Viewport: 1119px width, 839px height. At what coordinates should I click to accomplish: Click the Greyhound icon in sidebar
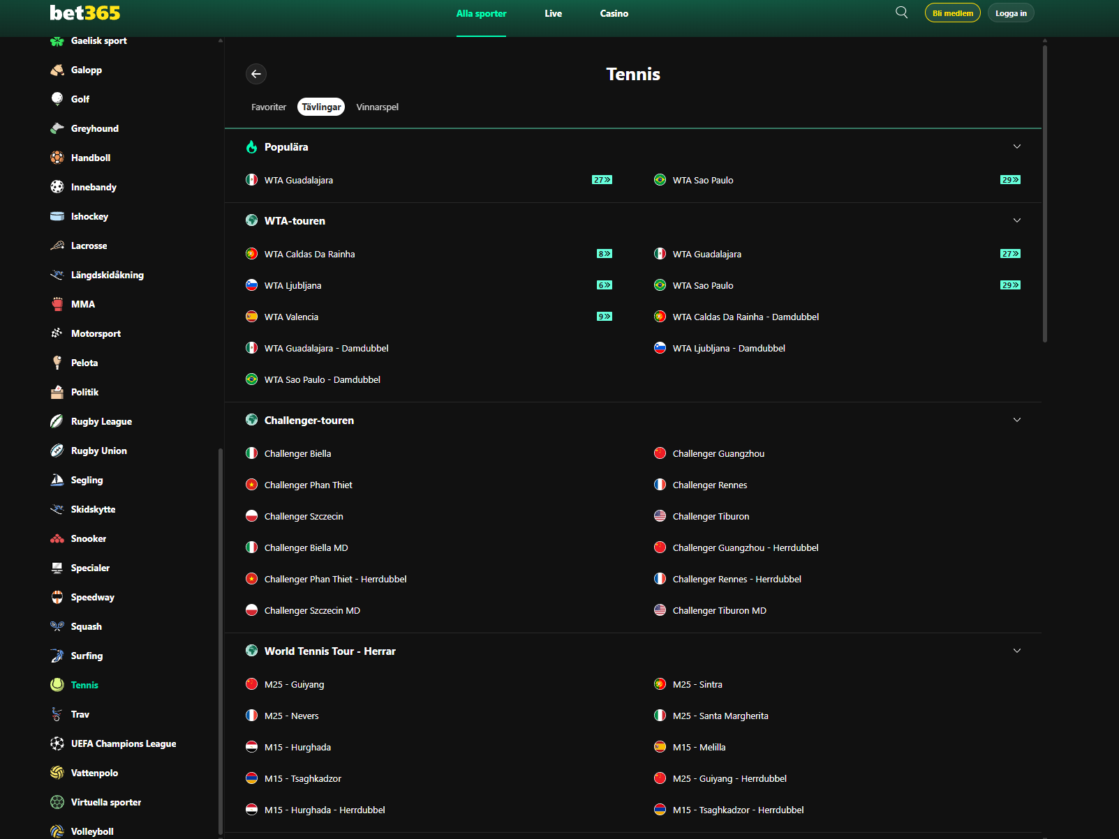tap(57, 128)
